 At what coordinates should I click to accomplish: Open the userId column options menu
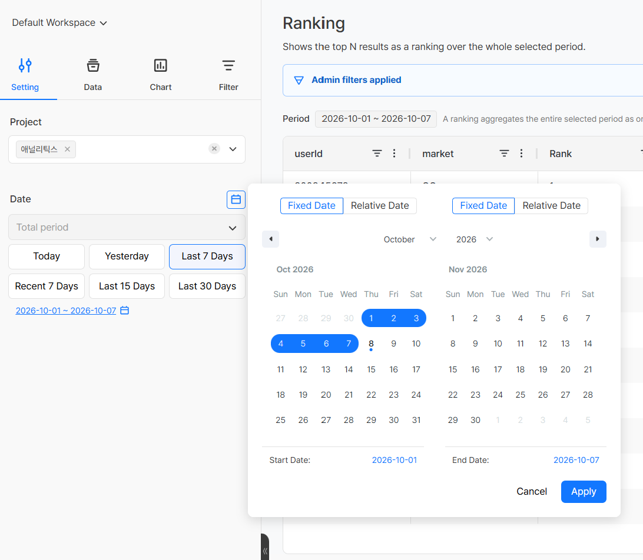[394, 154]
